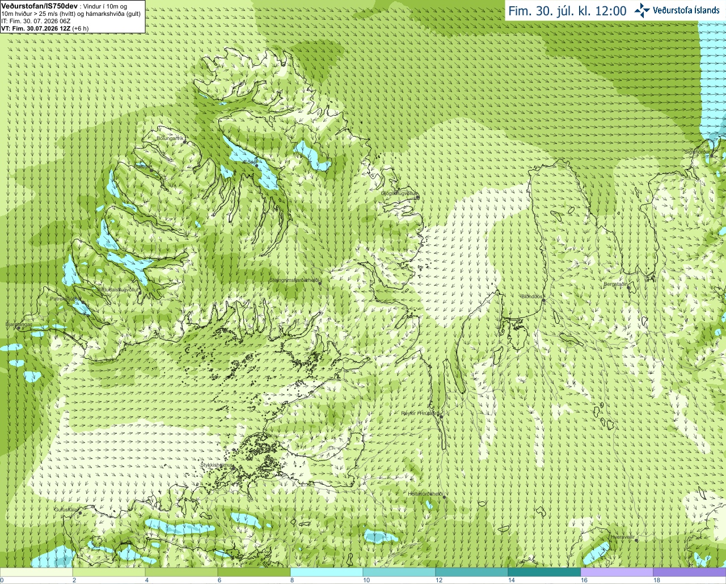The height and width of the screenshot is (584, 726).
Task: Click the Holtavörðuheiði station marker
Action: tap(444, 497)
